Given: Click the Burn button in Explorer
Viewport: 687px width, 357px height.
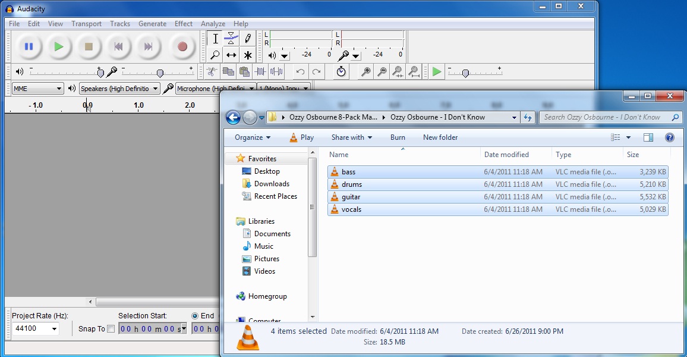Looking at the screenshot, I should [398, 137].
